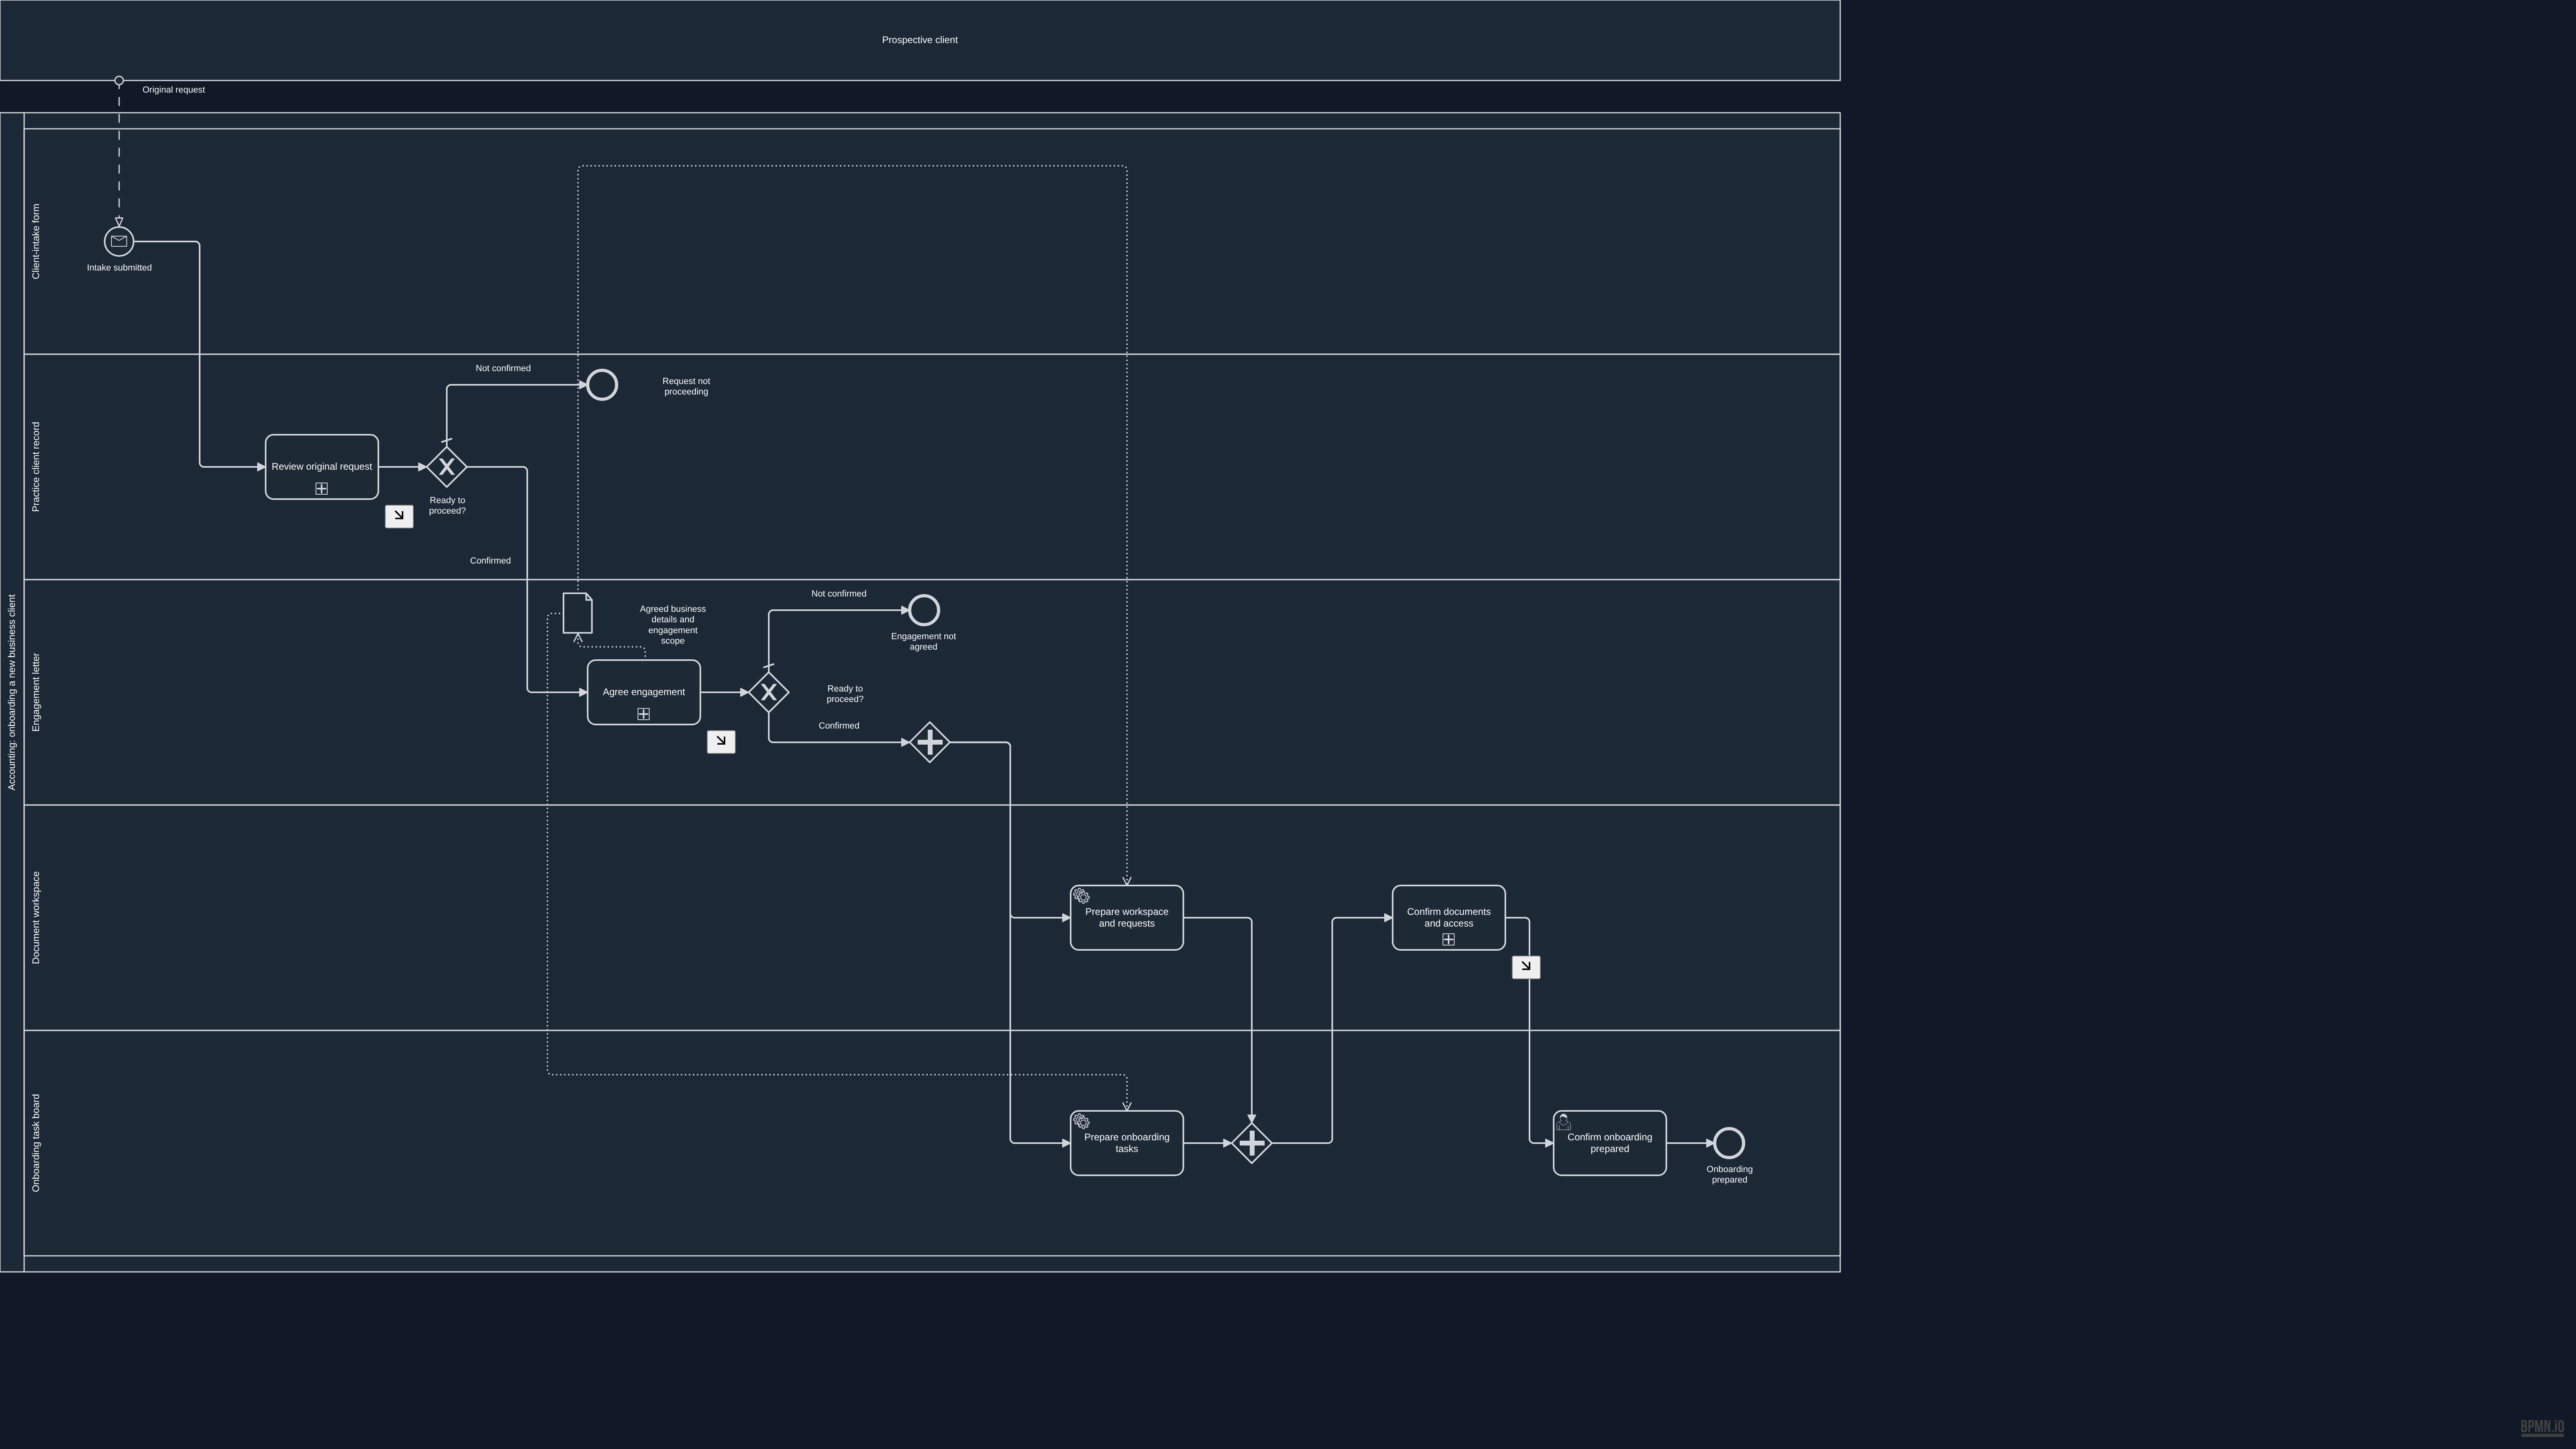Click the Engagement not agreed end event
The image size is (2576, 1449).
coord(924,610)
